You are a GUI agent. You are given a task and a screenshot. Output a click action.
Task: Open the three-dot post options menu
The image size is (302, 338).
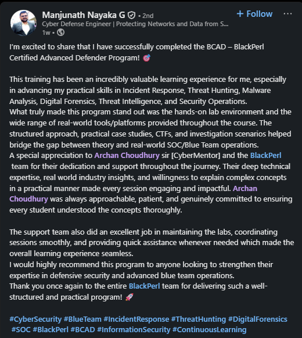[287, 14]
